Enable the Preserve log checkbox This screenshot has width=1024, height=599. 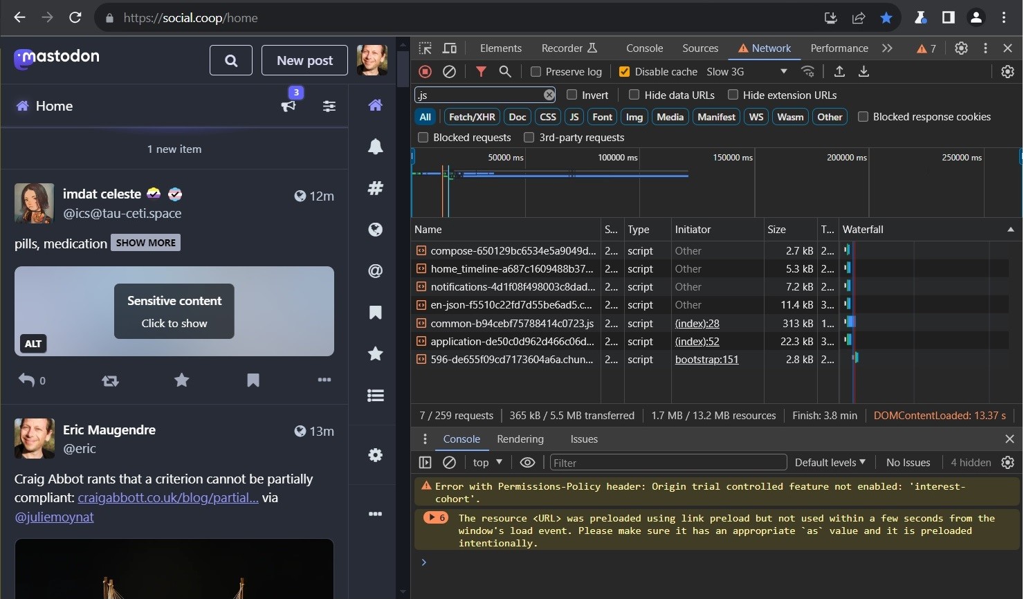536,72
